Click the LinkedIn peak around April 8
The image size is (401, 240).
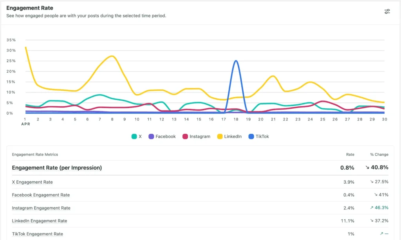pos(112,56)
